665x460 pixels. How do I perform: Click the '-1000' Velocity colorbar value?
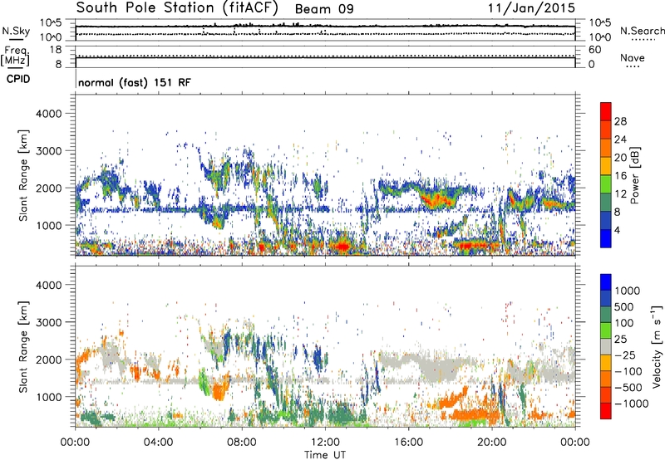(x=632, y=404)
